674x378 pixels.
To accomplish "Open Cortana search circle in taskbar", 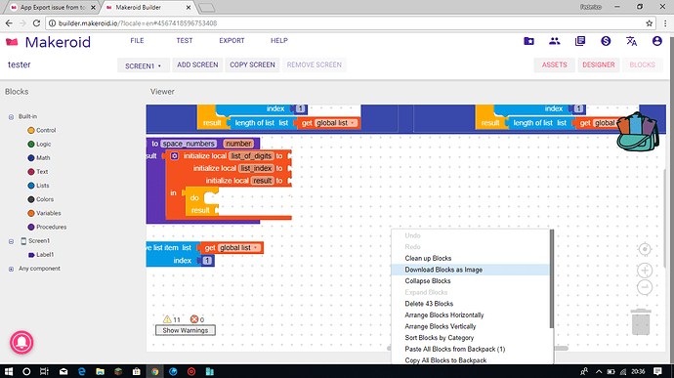I will pyautogui.click(x=26, y=371).
